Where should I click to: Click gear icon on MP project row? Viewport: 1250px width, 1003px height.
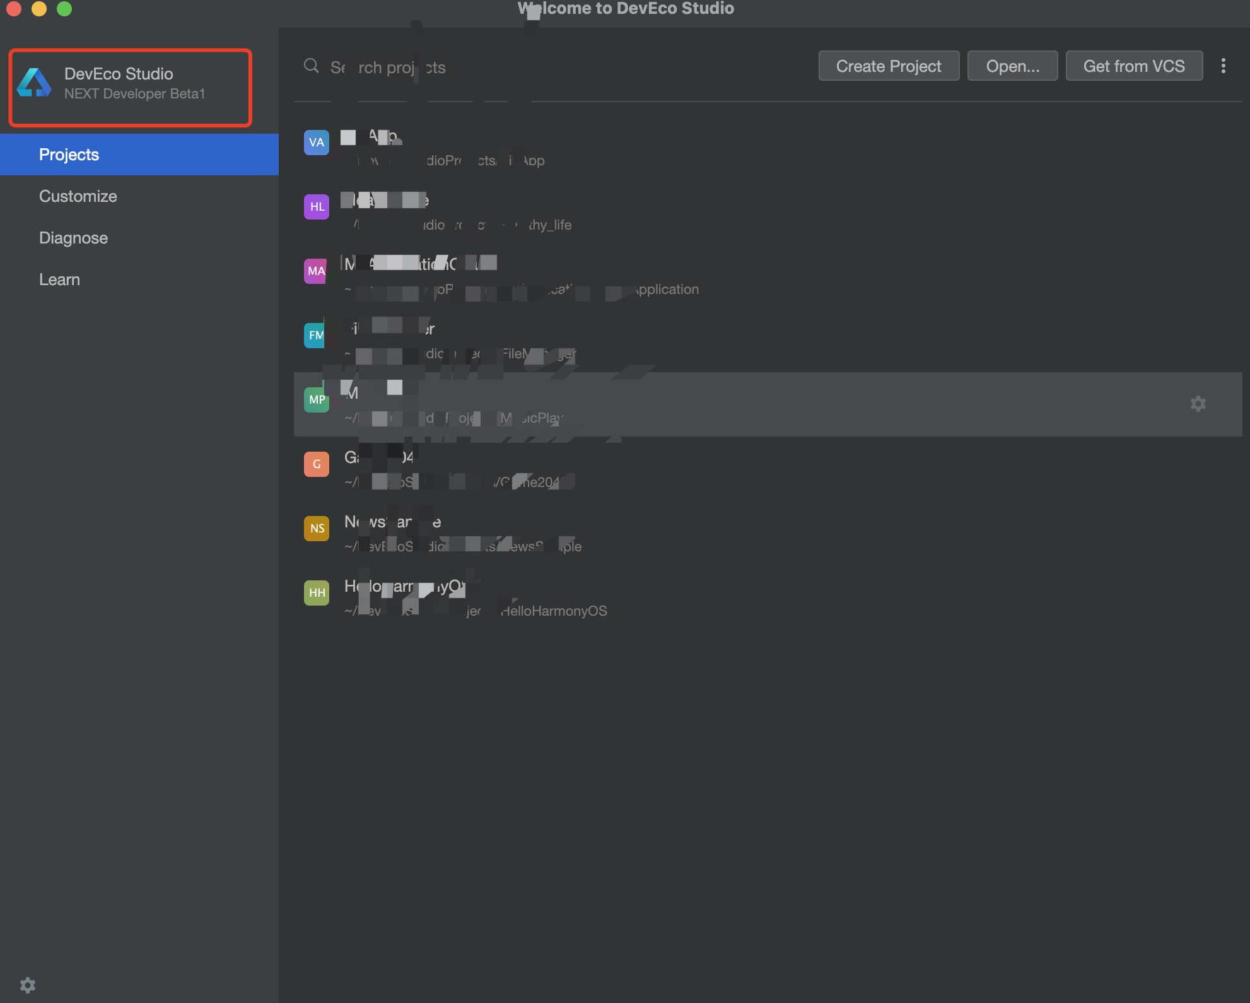pos(1198,404)
